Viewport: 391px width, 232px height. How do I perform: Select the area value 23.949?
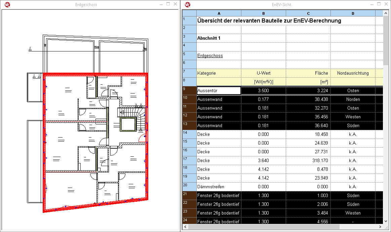click(x=308, y=178)
